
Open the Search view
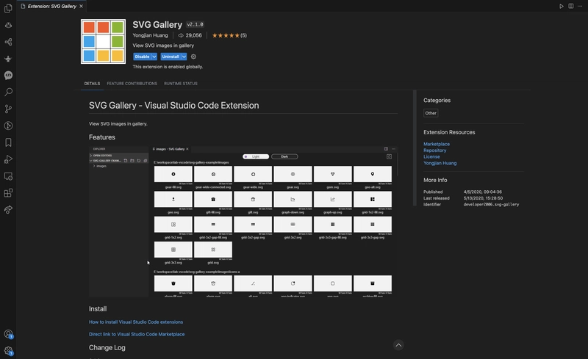click(x=8, y=92)
